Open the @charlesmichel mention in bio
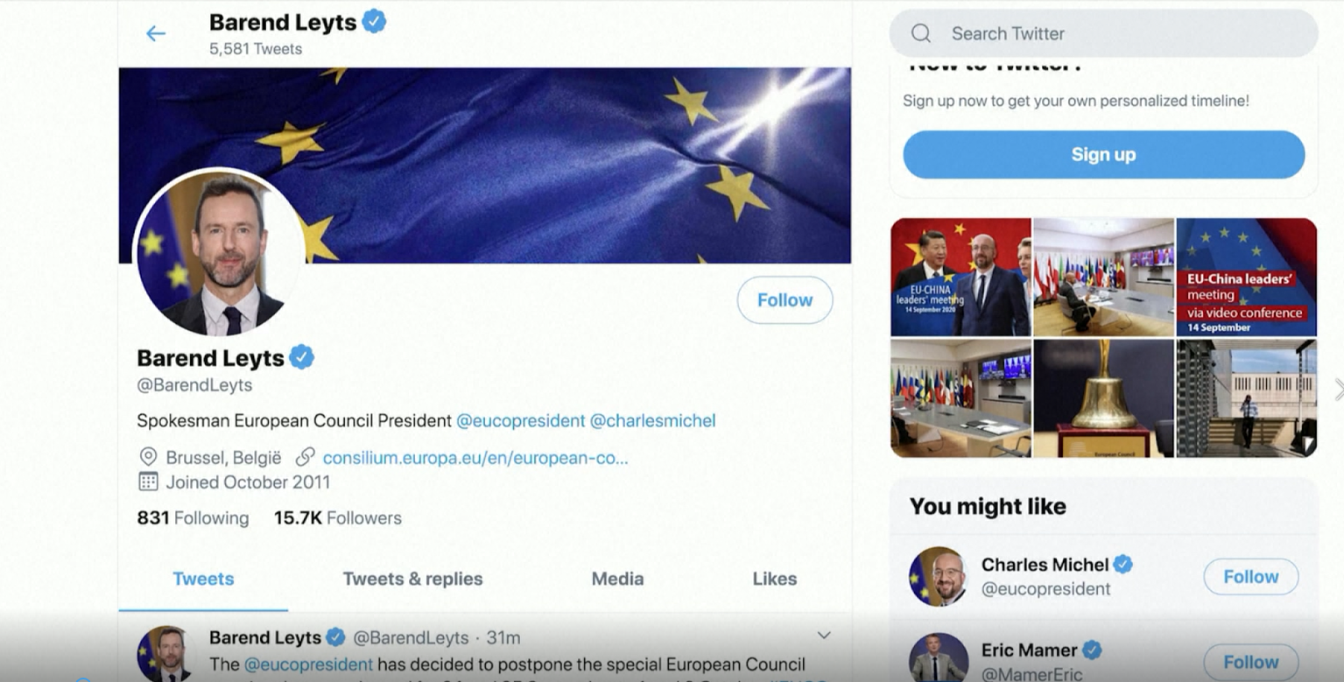The image size is (1344, 682). [652, 421]
